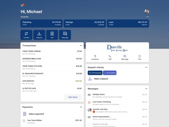Open Low Funds: Checking alert
The width and height of the screenshot is (169, 127).
tap(117, 103)
